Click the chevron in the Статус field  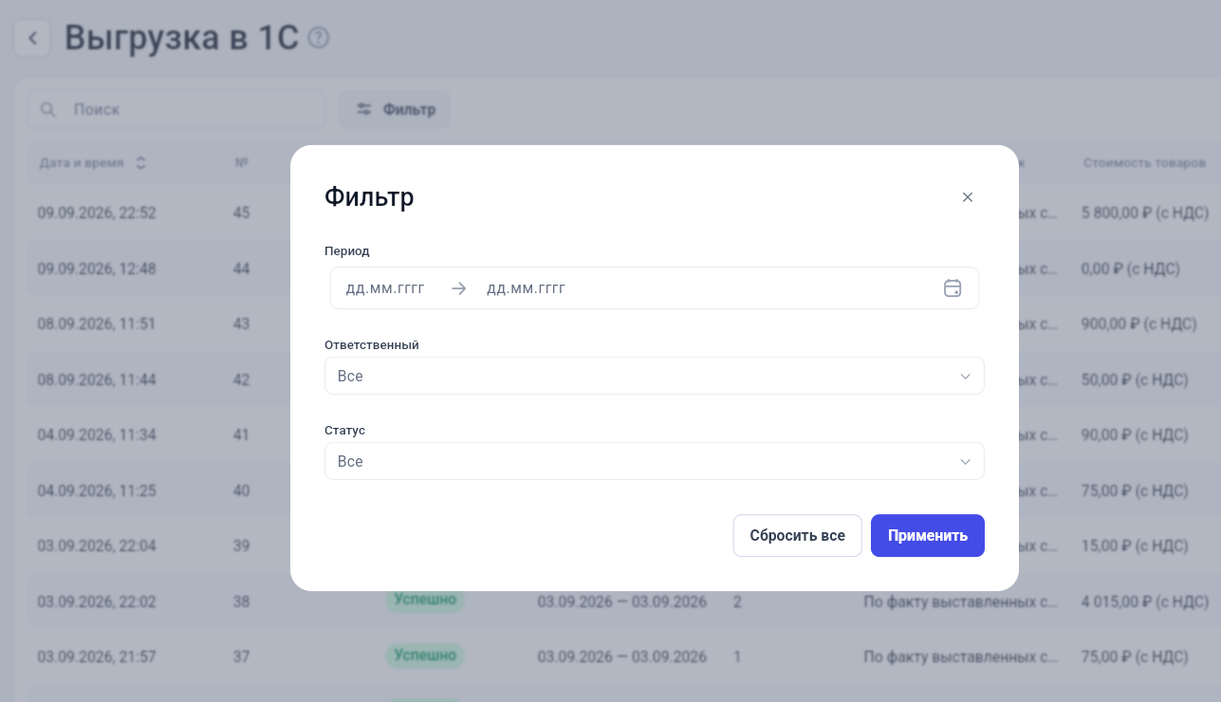[965, 462]
